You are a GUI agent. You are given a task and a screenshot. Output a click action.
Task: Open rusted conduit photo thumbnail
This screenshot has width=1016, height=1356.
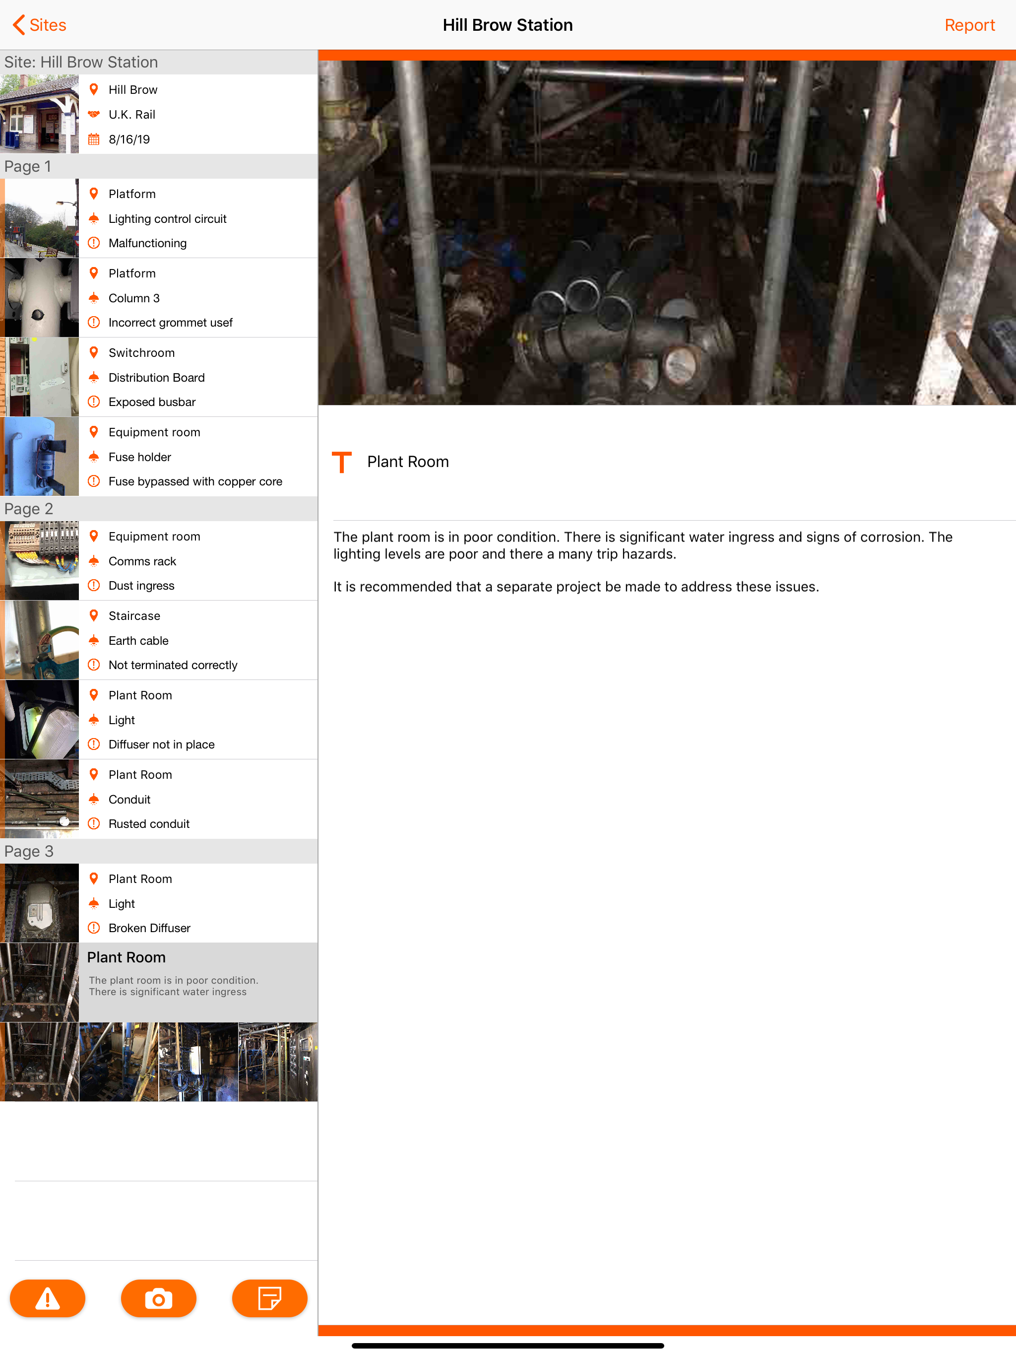40,799
